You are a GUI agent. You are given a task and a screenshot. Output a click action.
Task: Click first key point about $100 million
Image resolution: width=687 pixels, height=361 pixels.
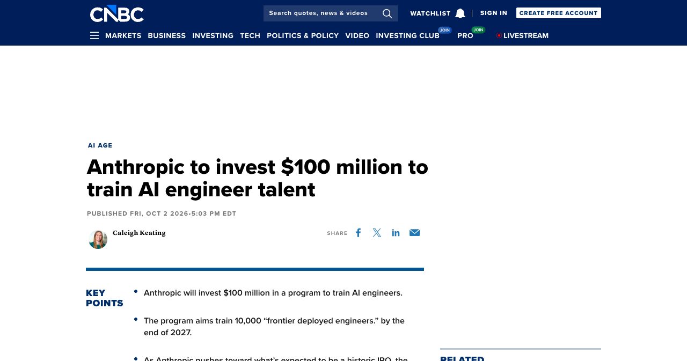(273, 293)
